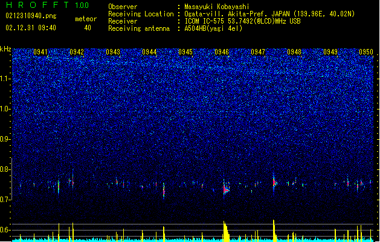Click the 0947 time marker

258,52
